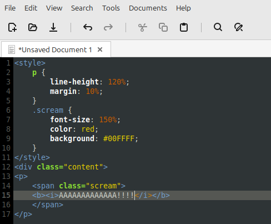The image size is (271, 224).
Task: Click the 'p' selector on line 2
Action: pyautogui.click(x=34, y=73)
